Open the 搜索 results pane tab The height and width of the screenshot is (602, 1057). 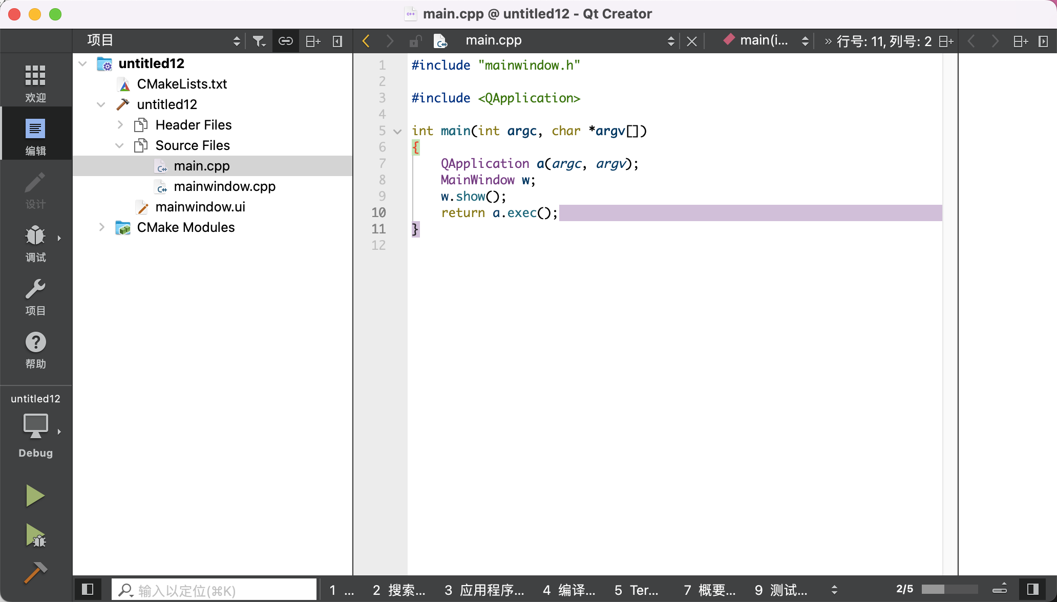(399, 590)
